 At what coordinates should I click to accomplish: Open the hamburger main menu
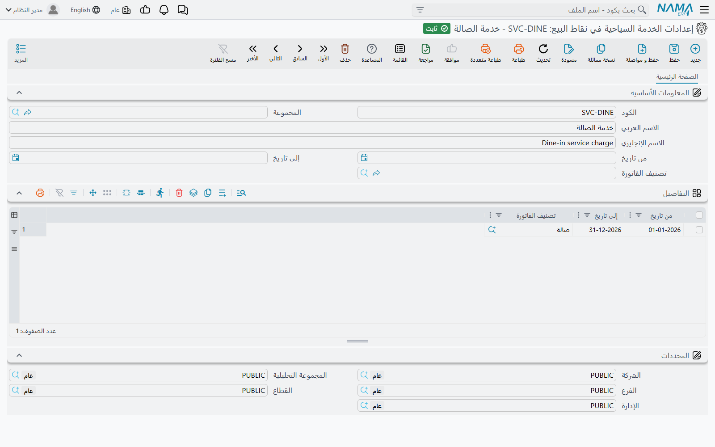pos(705,10)
